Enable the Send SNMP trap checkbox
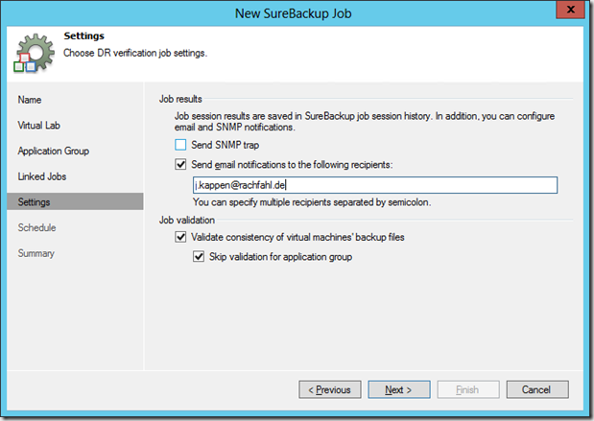594x421 pixels. (180, 145)
